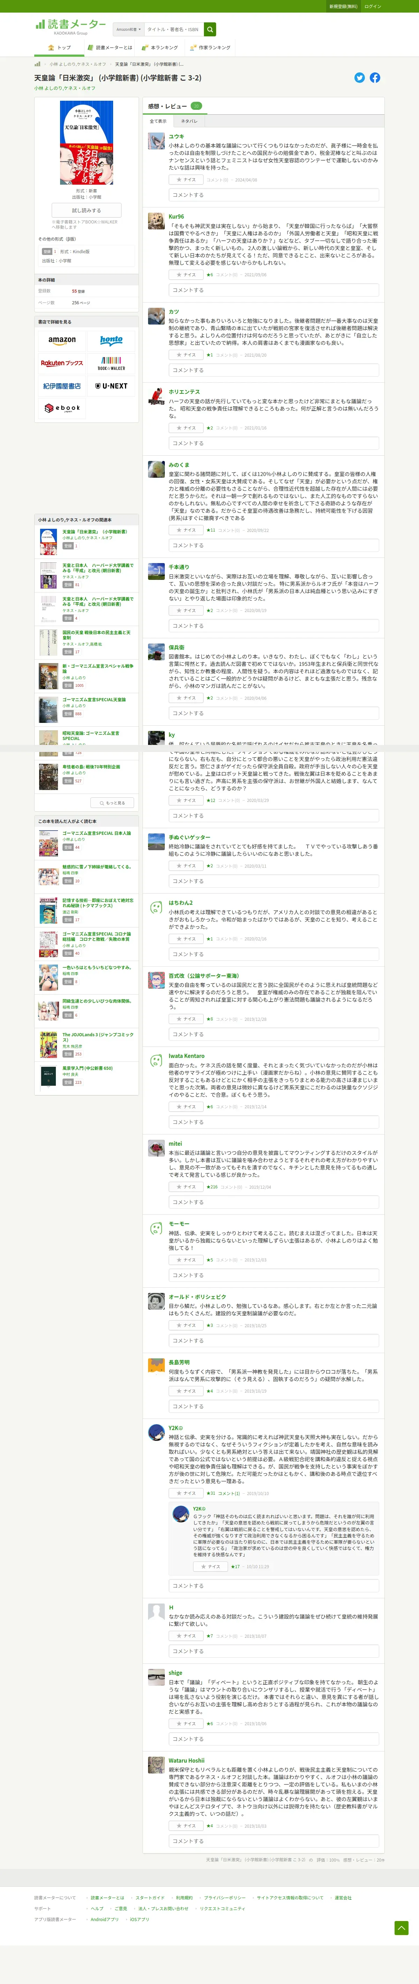Open the 風景学入門 (中公新書 650) link
Screen dimensions: 419x1984
point(88,1068)
